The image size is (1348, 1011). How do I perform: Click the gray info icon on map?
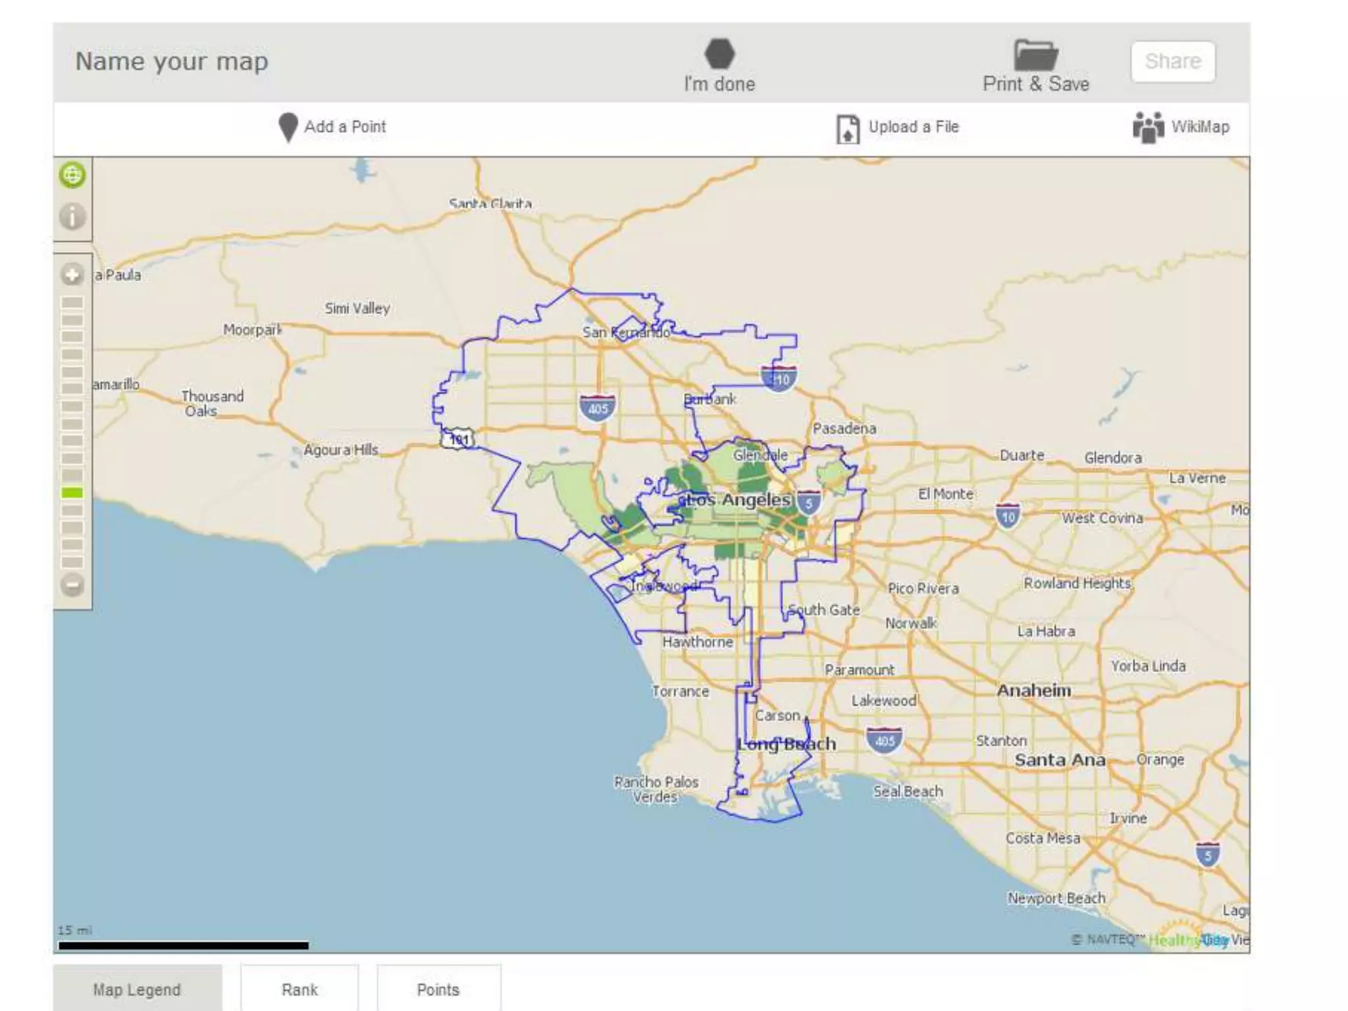[x=72, y=216]
